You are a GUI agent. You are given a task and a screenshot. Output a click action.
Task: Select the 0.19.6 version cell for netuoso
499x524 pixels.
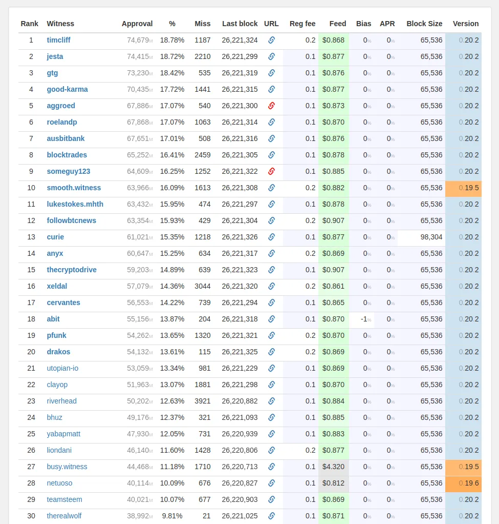click(x=463, y=484)
